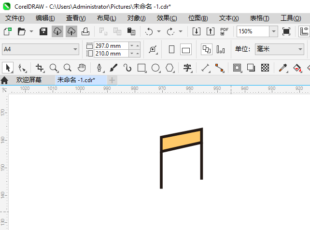Expand the zoom level dropdown arrow

pos(274,31)
